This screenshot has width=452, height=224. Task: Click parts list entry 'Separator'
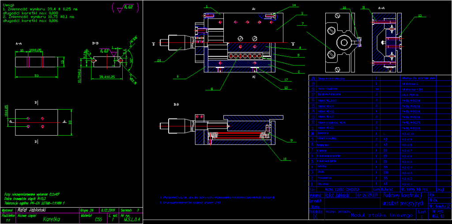pos(323,144)
